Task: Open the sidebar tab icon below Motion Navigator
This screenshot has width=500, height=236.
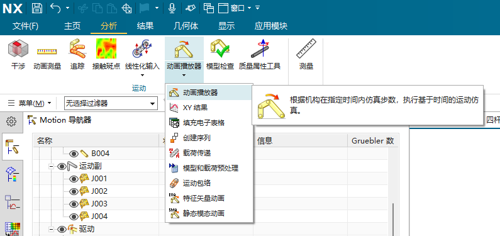Action: pos(12,174)
